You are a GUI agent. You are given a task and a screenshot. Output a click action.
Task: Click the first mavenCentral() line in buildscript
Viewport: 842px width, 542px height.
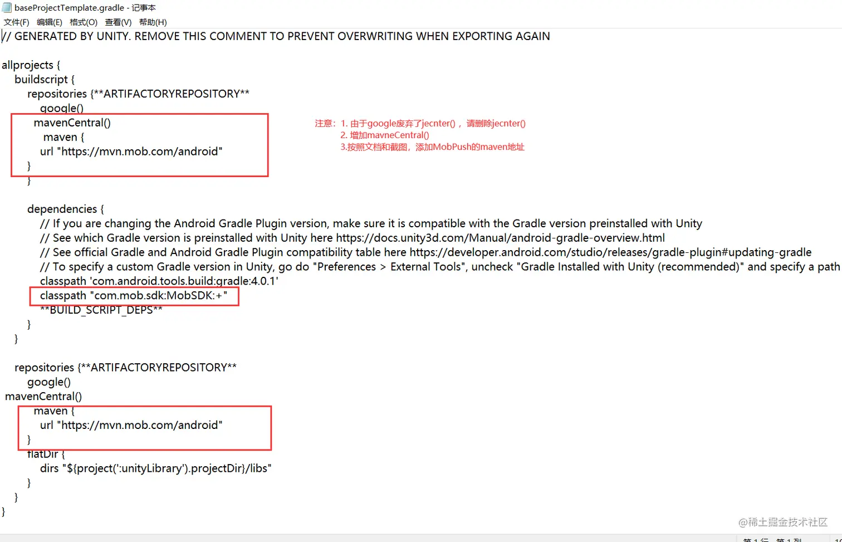[72, 123]
